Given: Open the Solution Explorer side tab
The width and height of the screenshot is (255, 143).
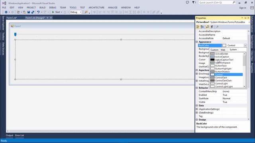Looking at the screenshot, I should 252,24.
